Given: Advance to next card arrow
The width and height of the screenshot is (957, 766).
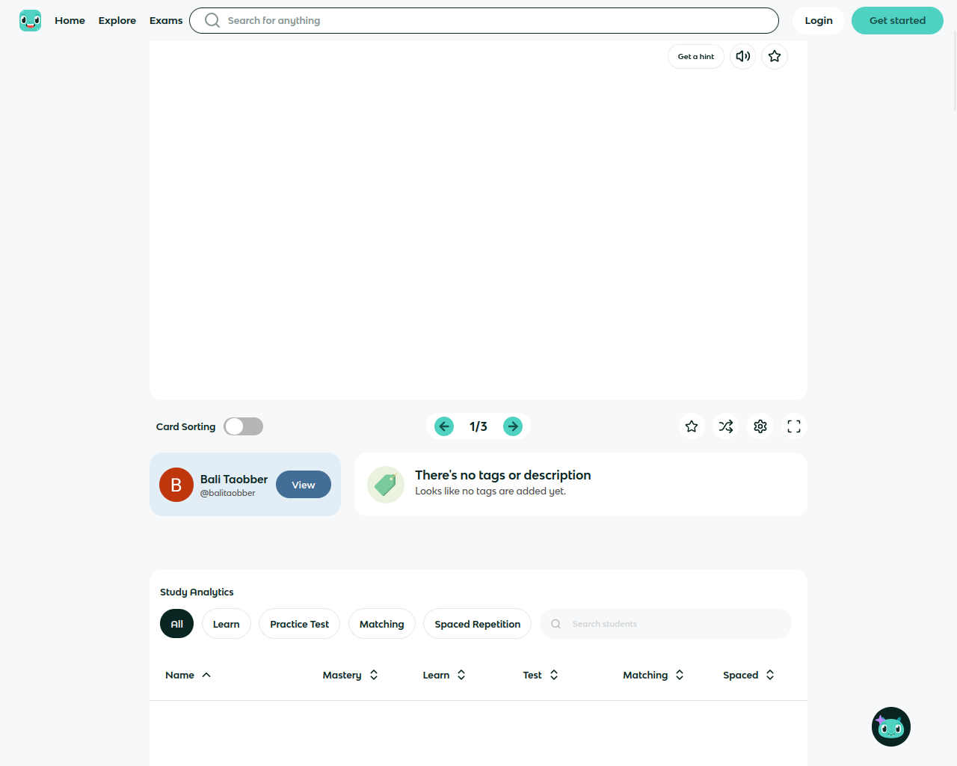Looking at the screenshot, I should 513,426.
